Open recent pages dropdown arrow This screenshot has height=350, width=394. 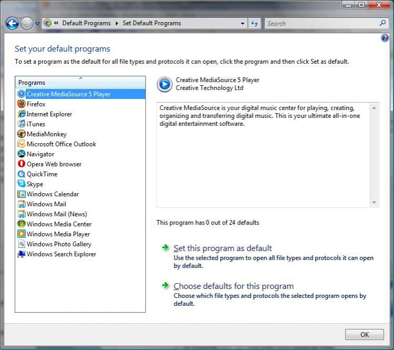(x=37, y=24)
